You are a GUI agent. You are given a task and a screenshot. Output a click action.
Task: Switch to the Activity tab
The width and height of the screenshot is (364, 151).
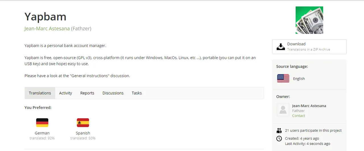(x=65, y=93)
